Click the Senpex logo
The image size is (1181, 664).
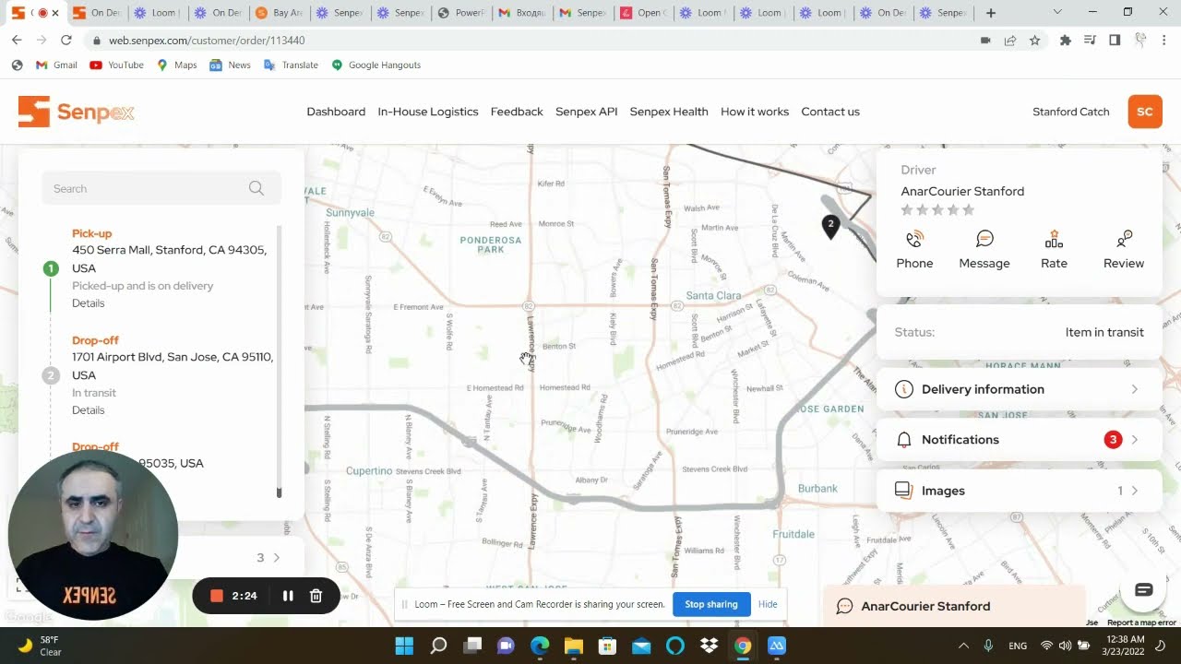pos(77,112)
